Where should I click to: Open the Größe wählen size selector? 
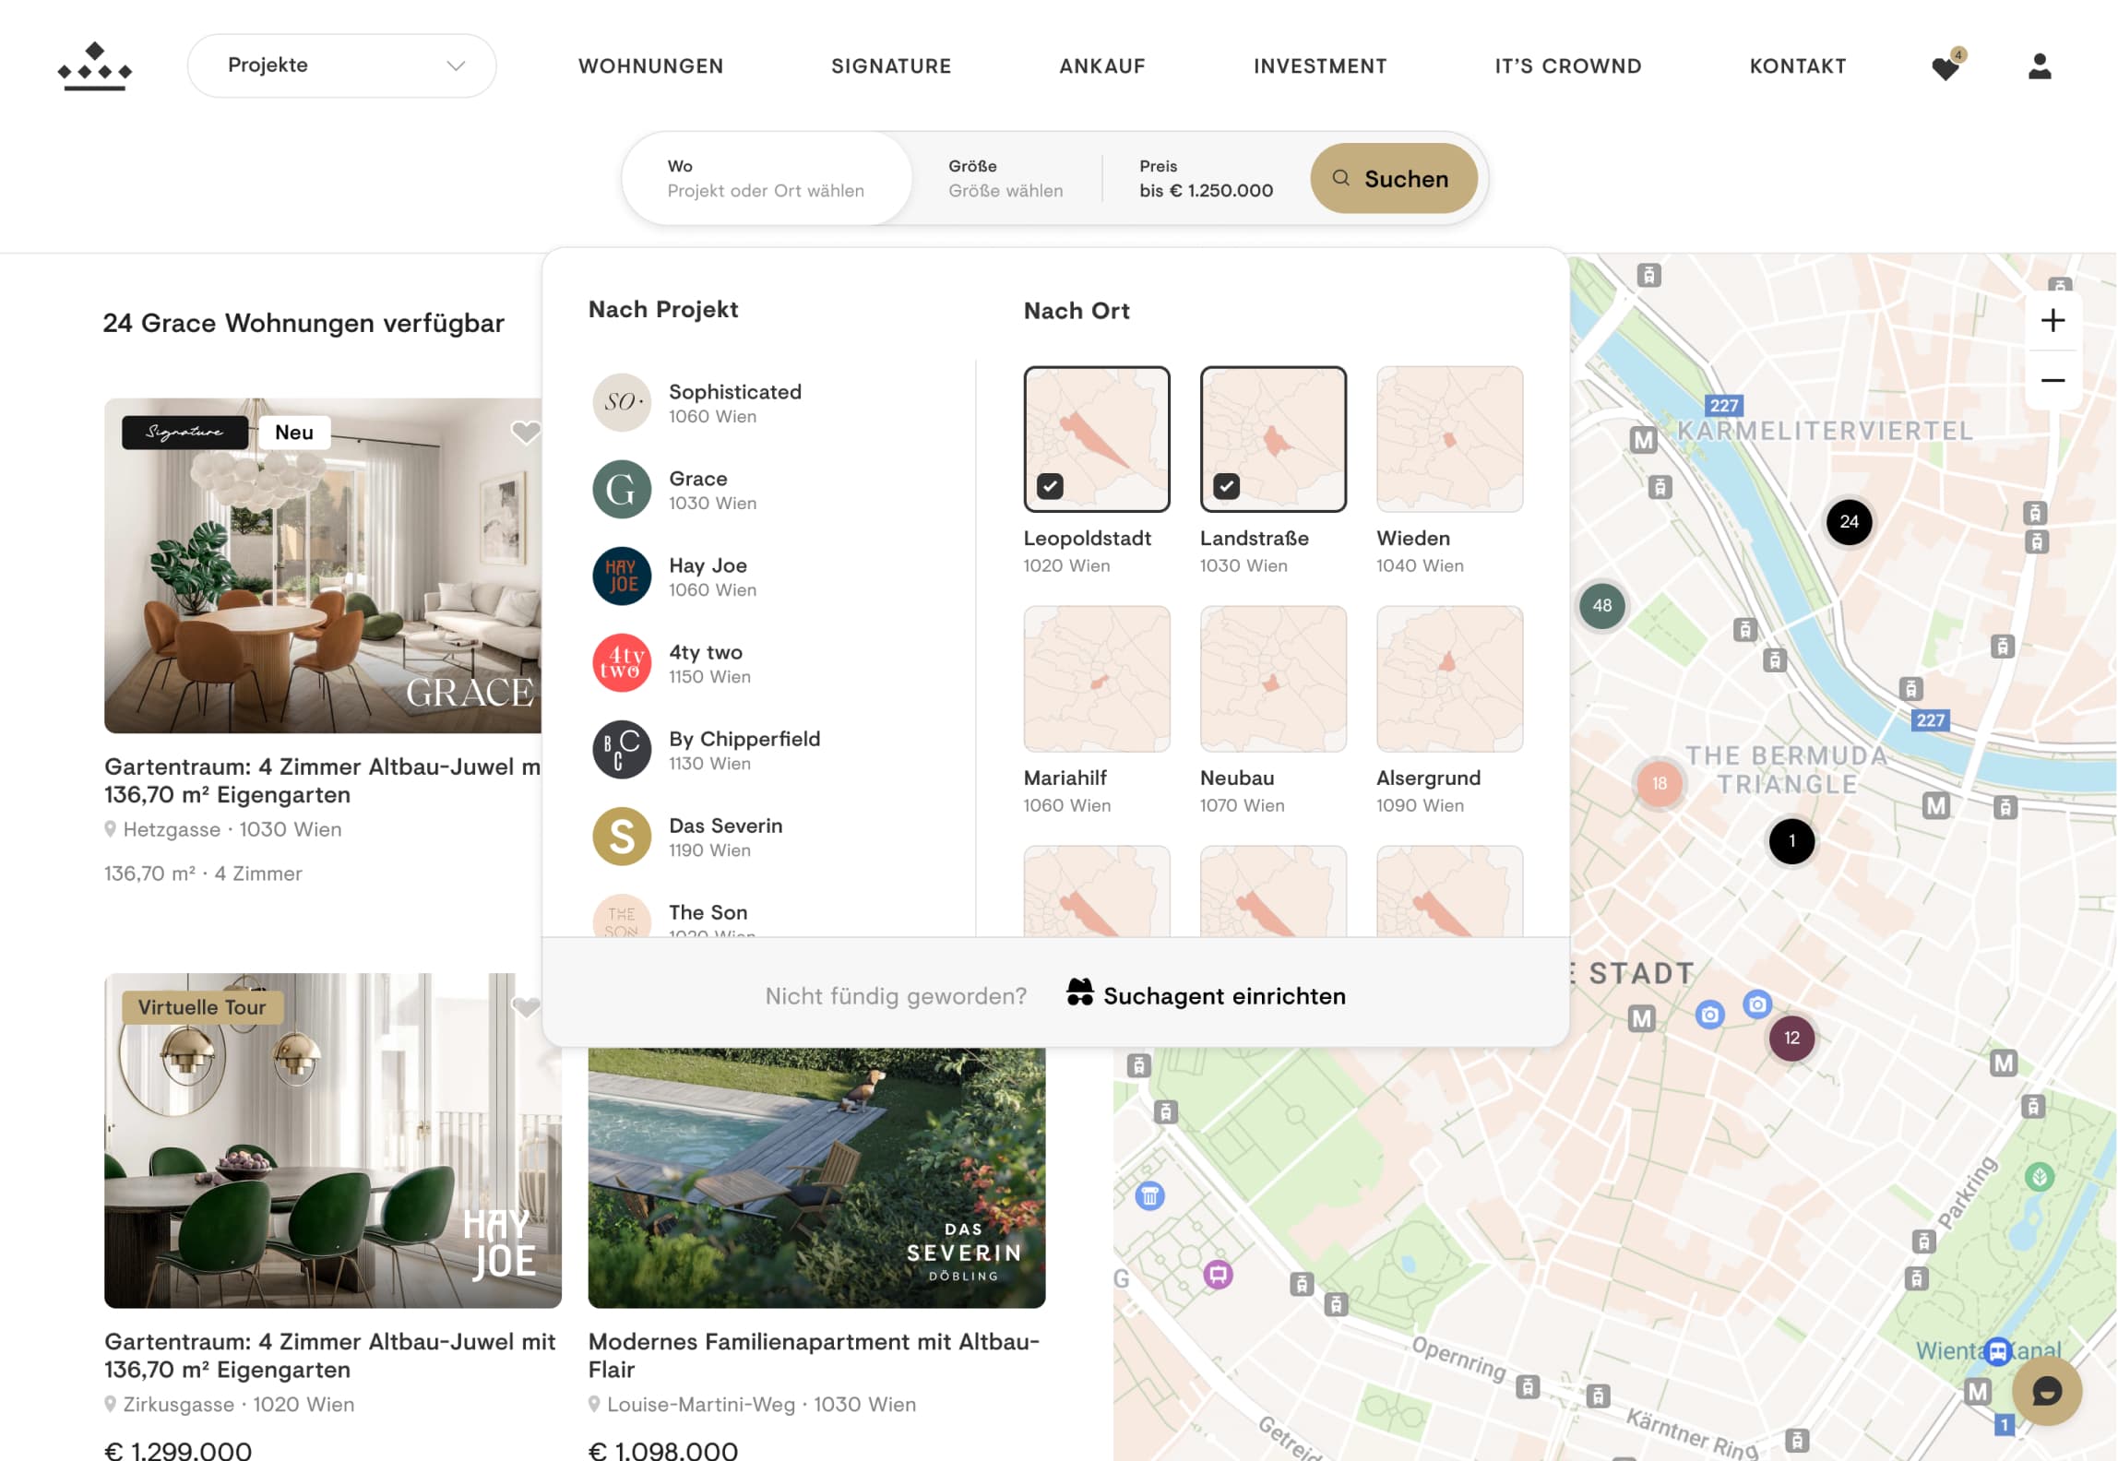(1005, 179)
